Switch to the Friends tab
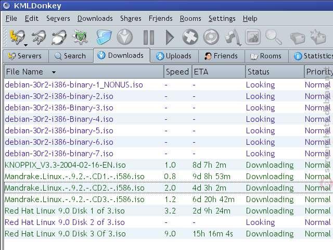The height and width of the screenshot is (250, 333). coord(222,56)
